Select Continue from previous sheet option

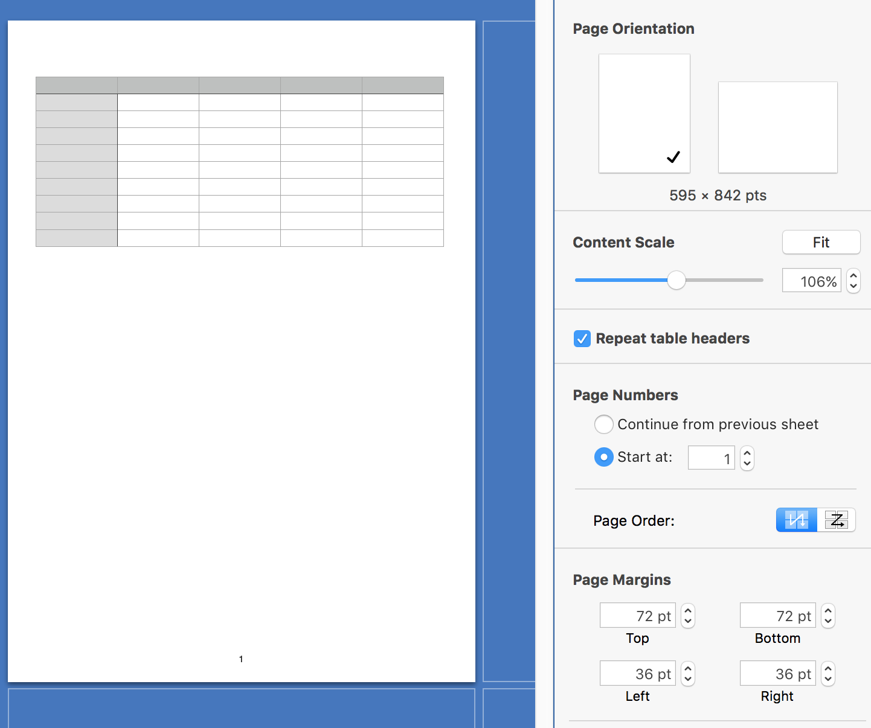coord(604,424)
